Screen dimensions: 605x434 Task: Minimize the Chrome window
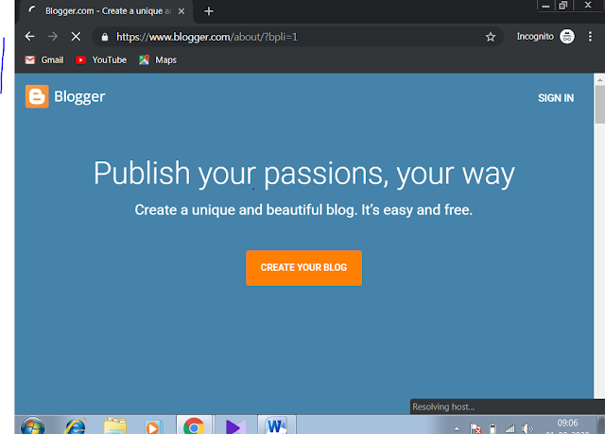click(x=545, y=6)
